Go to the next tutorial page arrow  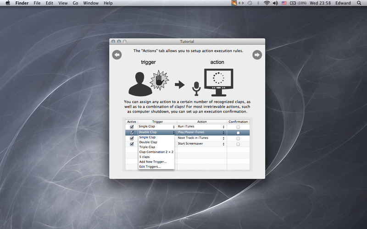(x=257, y=55)
